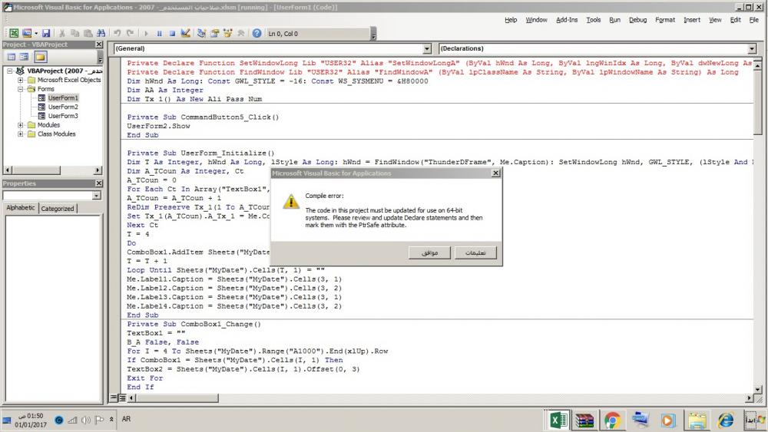Click the Insert UserForm toolbar icon
The width and height of the screenshot is (768, 432).
click(x=26, y=33)
